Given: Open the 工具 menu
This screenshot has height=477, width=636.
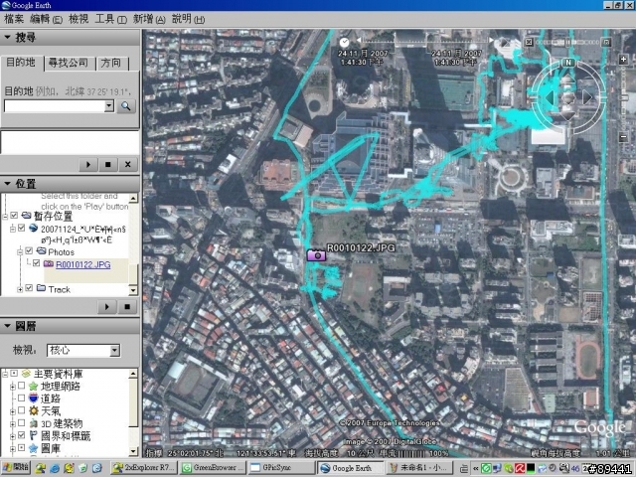Looking at the screenshot, I should (110, 19).
